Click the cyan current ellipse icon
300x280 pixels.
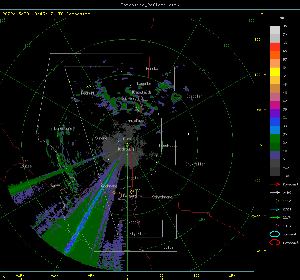(275, 234)
